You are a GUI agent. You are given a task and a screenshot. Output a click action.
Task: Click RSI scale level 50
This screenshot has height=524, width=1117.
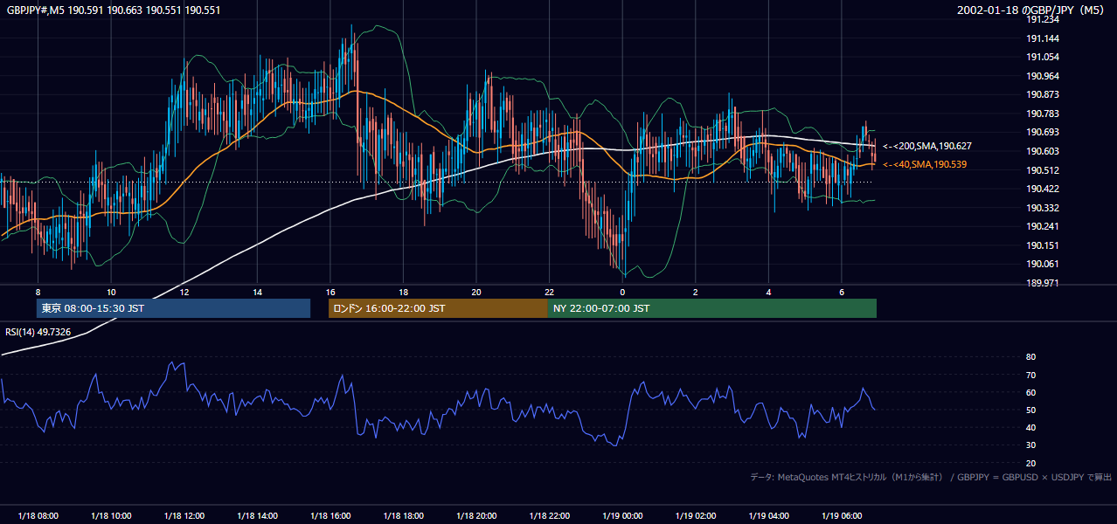pos(1031,410)
